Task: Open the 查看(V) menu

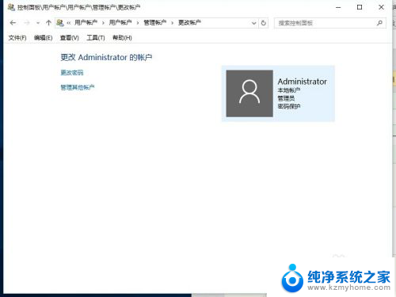Action: pos(70,38)
